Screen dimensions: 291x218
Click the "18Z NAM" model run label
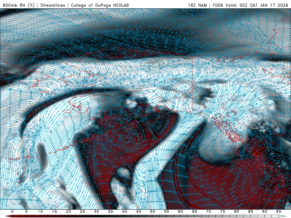[198, 5]
